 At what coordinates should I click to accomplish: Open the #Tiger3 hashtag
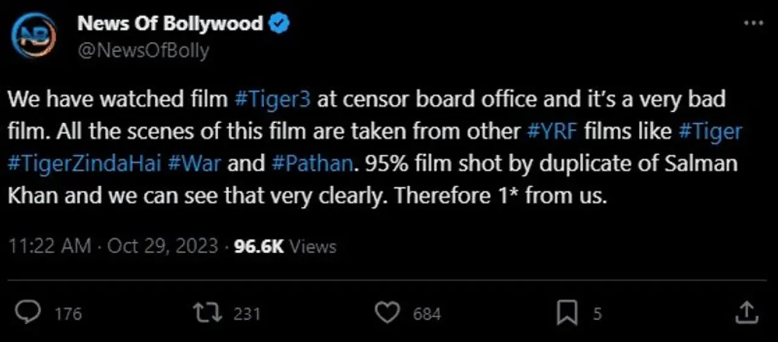pos(272,100)
